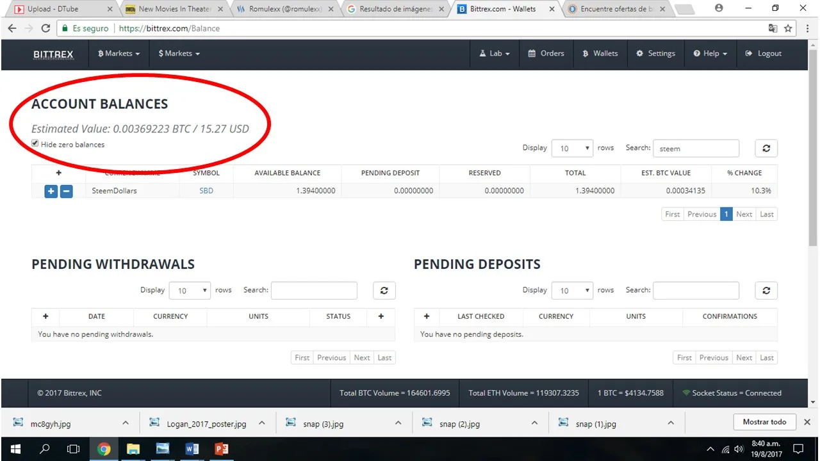The width and height of the screenshot is (820, 461).
Task: Bookmark this page with star icon
Action: tap(788, 28)
